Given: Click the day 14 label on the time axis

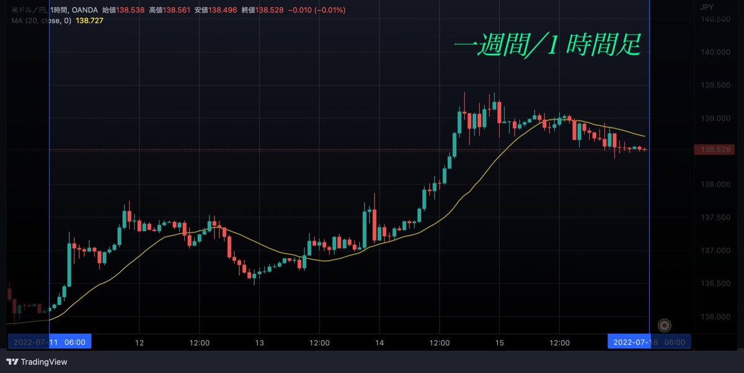Looking at the screenshot, I should coord(379,343).
